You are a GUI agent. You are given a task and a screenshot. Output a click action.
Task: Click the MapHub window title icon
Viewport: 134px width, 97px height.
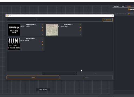click(x=7, y=16)
